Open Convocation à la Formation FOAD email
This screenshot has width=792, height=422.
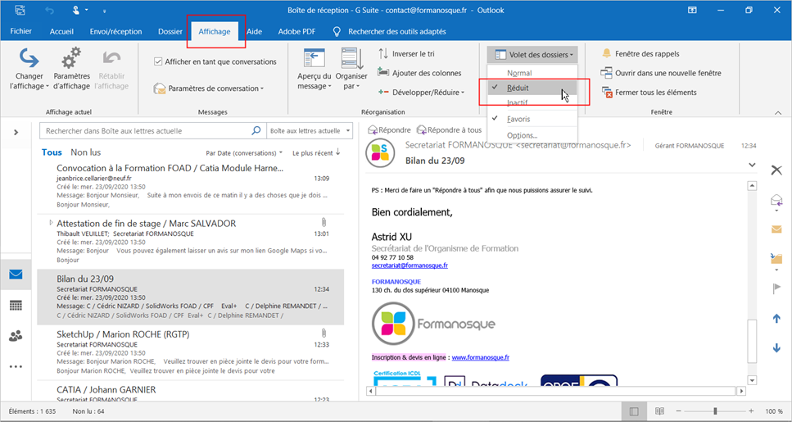pos(191,186)
